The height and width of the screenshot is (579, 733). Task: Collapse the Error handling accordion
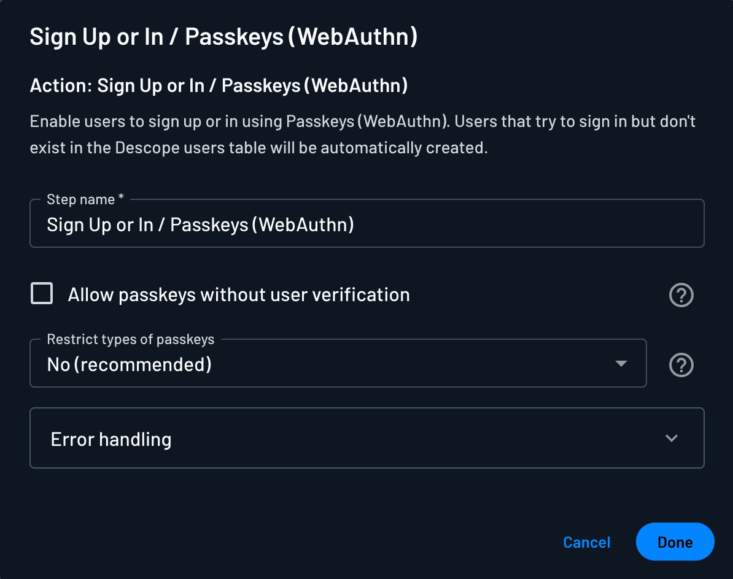[x=366, y=438]
